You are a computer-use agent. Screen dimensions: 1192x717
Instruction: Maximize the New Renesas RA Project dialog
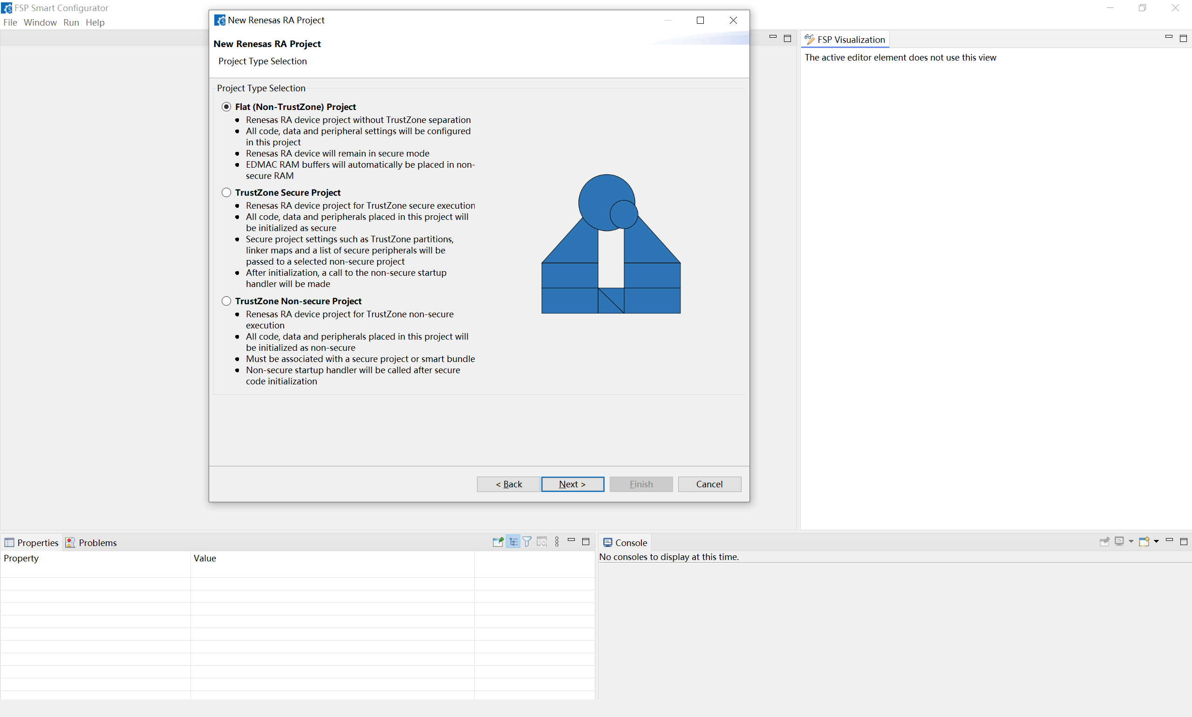[x=700, y=20]
